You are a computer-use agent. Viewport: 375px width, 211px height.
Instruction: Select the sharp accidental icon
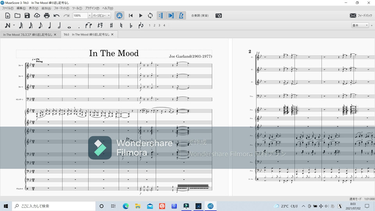[x=111, y=25]
